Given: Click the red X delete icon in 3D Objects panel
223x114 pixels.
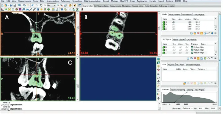Looking at the screenshot, I should 195,58.
